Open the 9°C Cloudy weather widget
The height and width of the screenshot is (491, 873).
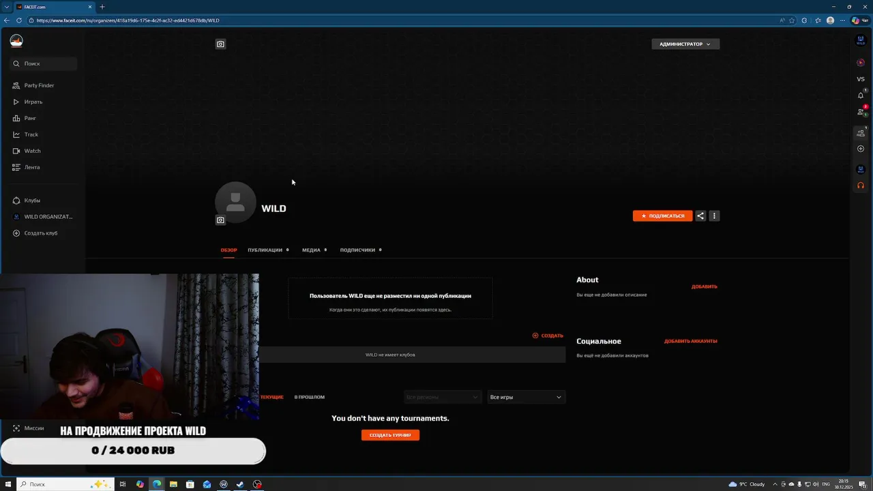click(x=747, y=484)
